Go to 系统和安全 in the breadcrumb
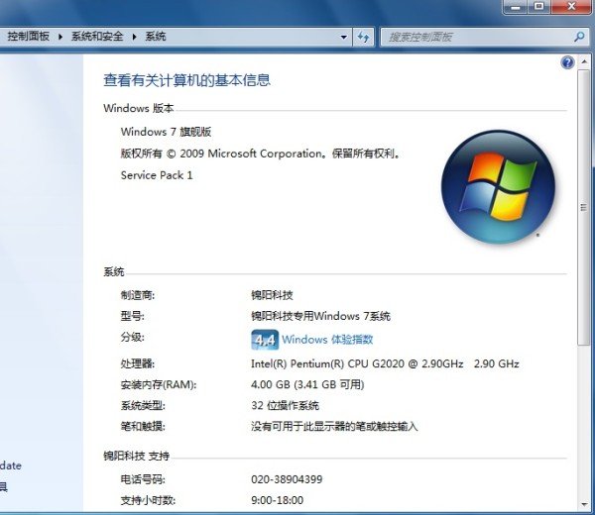This screenshot has height=515, width=595. coord(97,37)
